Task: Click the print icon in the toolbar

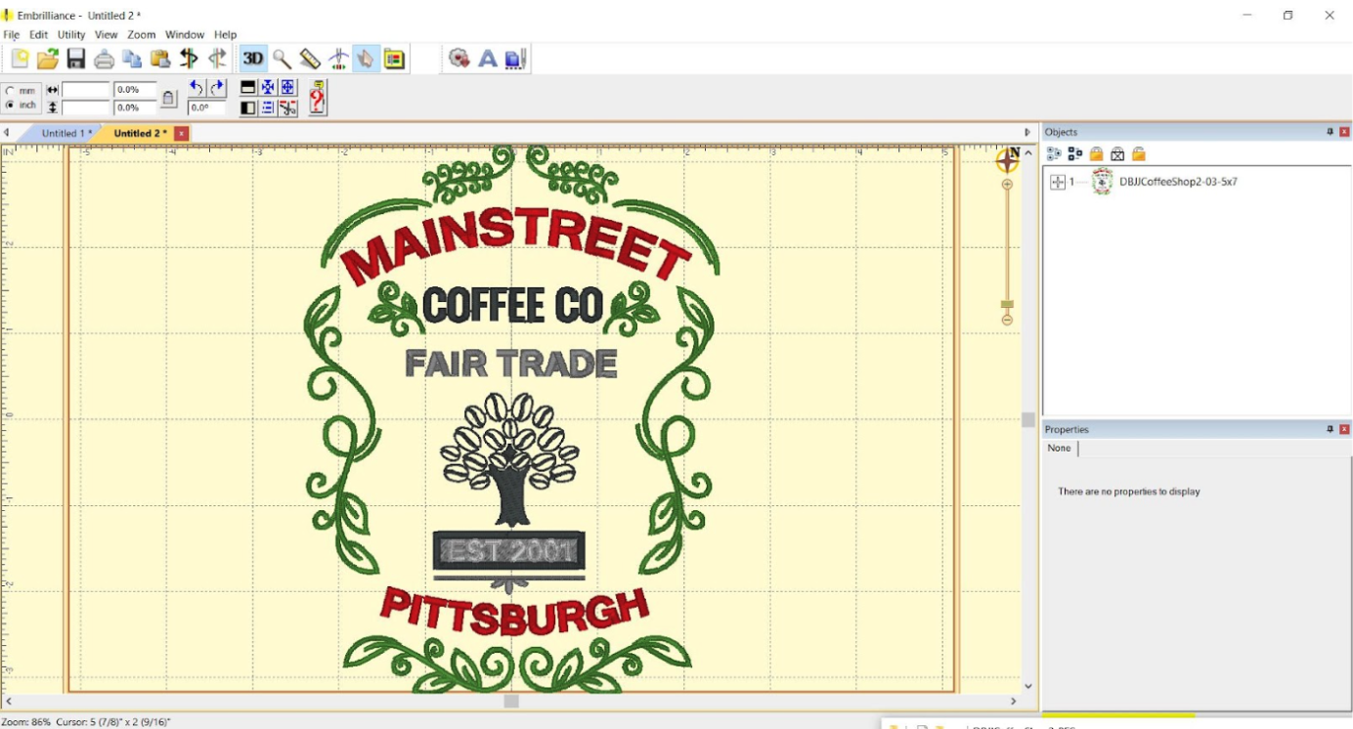Action: [x=104, y=60]
